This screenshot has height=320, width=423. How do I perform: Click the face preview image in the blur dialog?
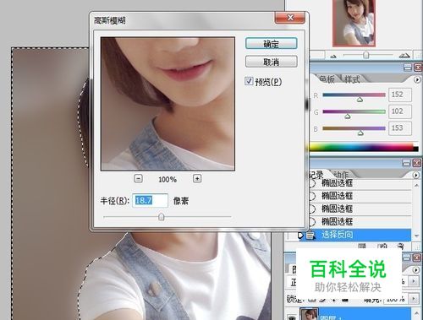tap(168, 104)
